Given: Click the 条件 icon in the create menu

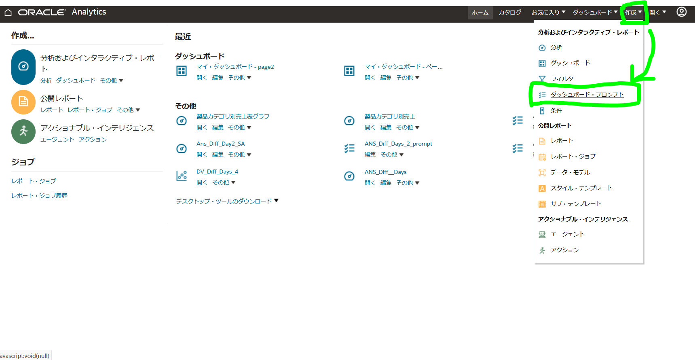Looking at the screenshot, I should click(x=542, y=110).
